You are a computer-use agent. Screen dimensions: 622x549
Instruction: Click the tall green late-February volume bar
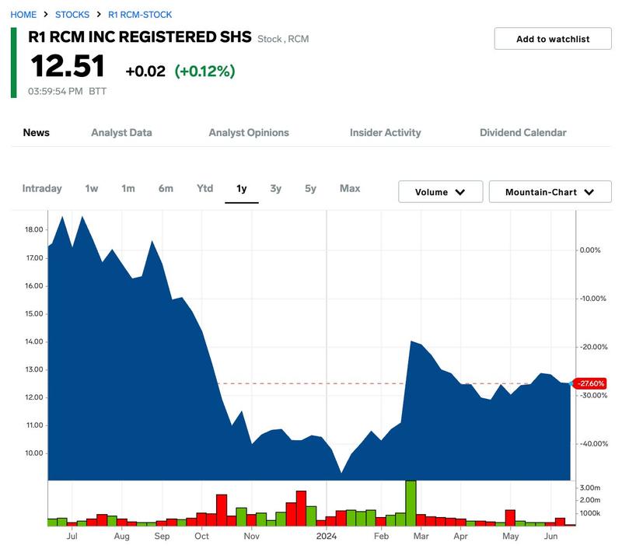(x=411, y=503)
